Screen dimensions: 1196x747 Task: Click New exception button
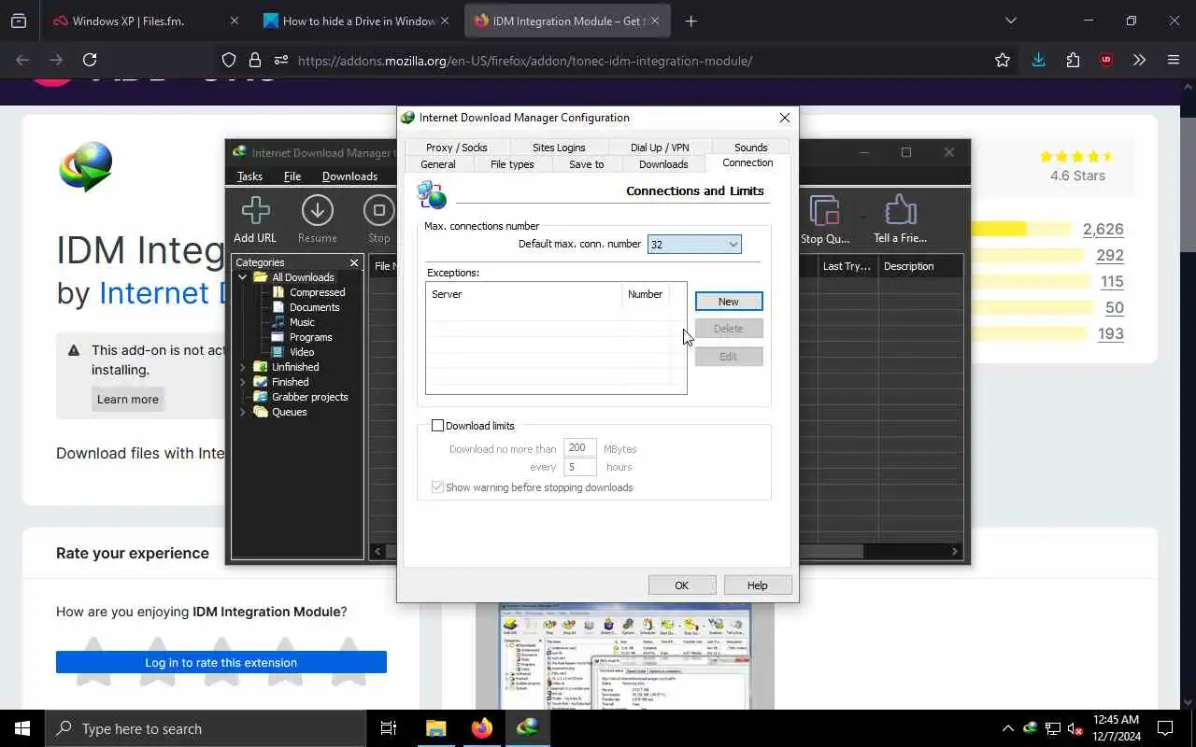(729, 301)
